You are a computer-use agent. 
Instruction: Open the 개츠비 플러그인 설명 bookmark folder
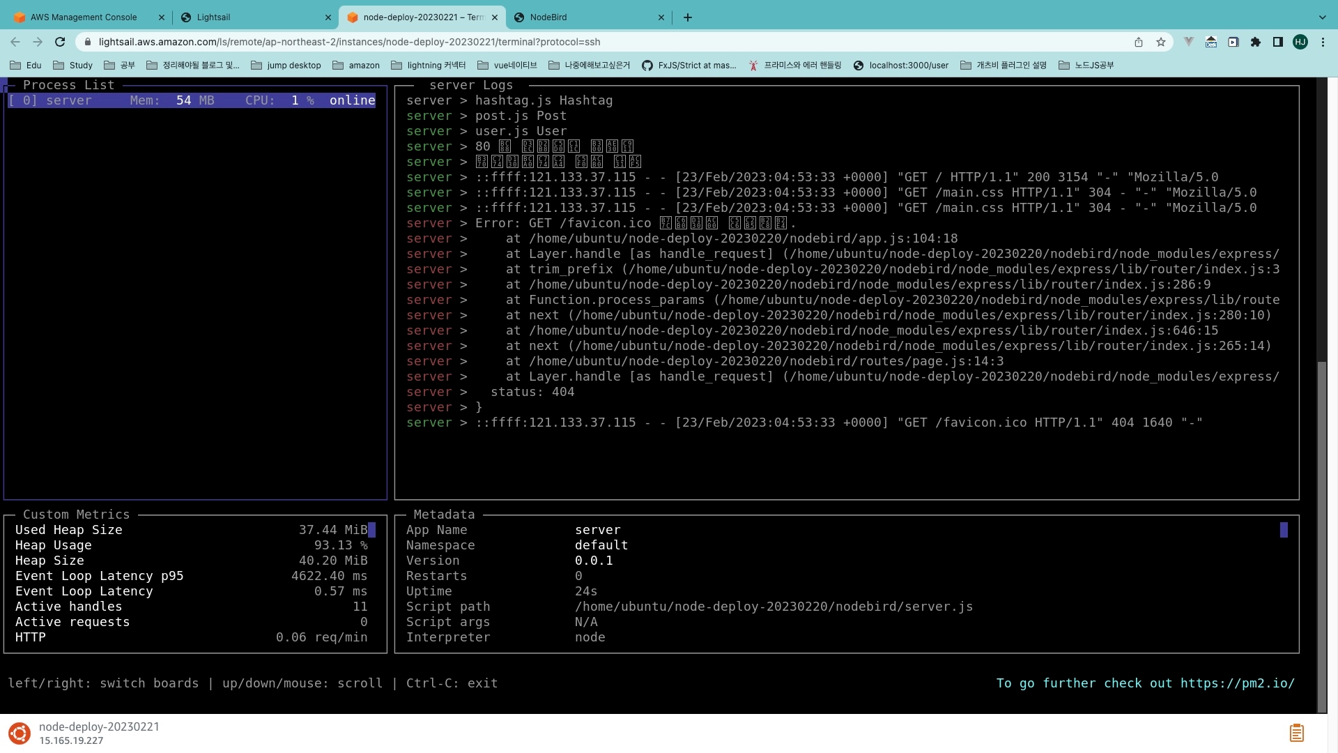1003,65
